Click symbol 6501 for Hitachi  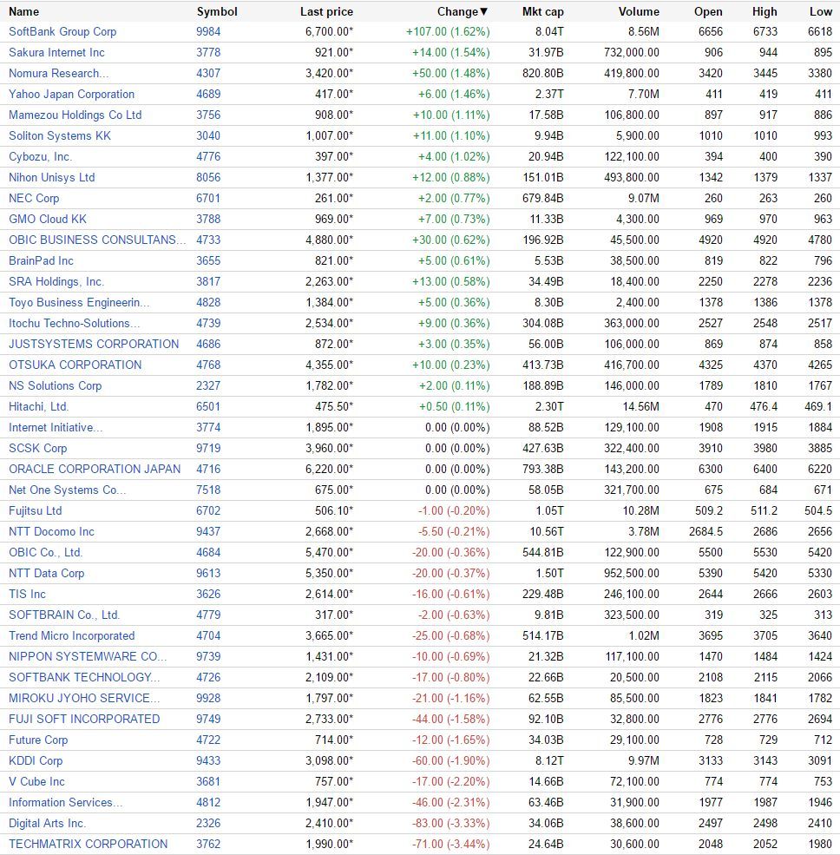click(209, 406)
